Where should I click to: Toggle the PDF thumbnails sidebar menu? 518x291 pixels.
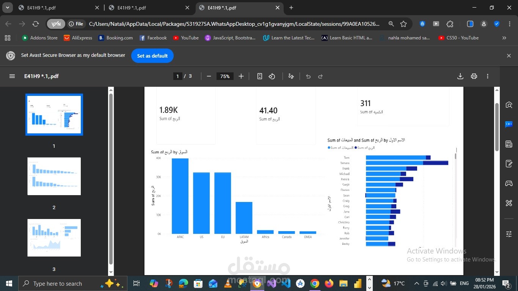[12, 76]
